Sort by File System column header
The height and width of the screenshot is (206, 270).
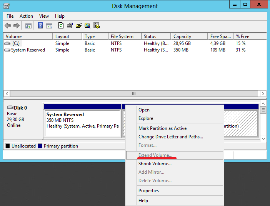click(x=122, y=37)
